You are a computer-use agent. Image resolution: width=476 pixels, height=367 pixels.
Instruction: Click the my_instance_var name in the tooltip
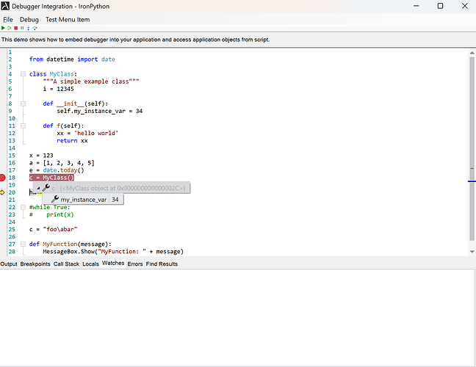[x=84, y=200]
